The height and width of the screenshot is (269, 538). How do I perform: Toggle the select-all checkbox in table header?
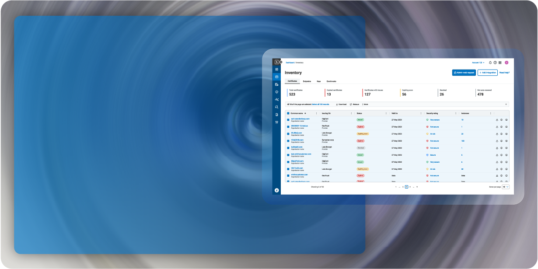pyautogui.click(x=288, y=113)
